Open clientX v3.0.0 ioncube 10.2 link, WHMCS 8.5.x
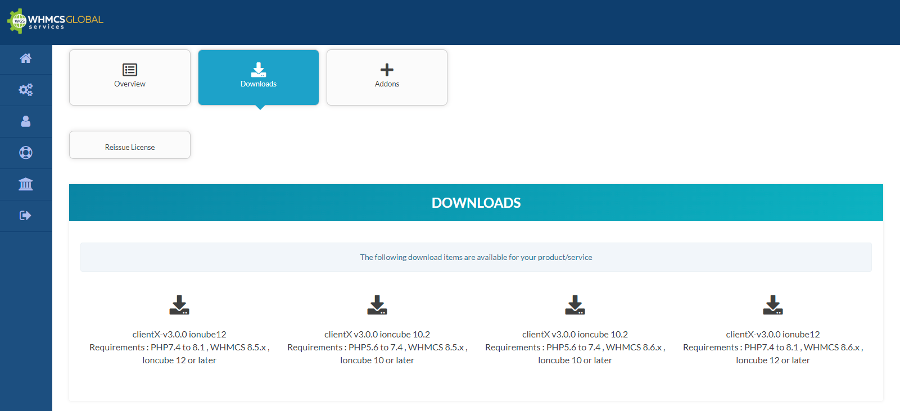 [x=377, y=335]
